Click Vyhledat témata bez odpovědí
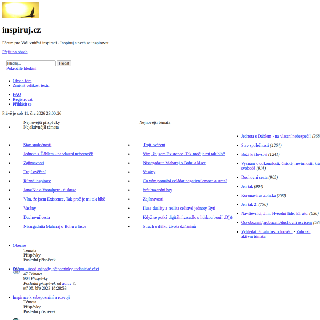Screen dimensions: 320x320 click(267, 231)
